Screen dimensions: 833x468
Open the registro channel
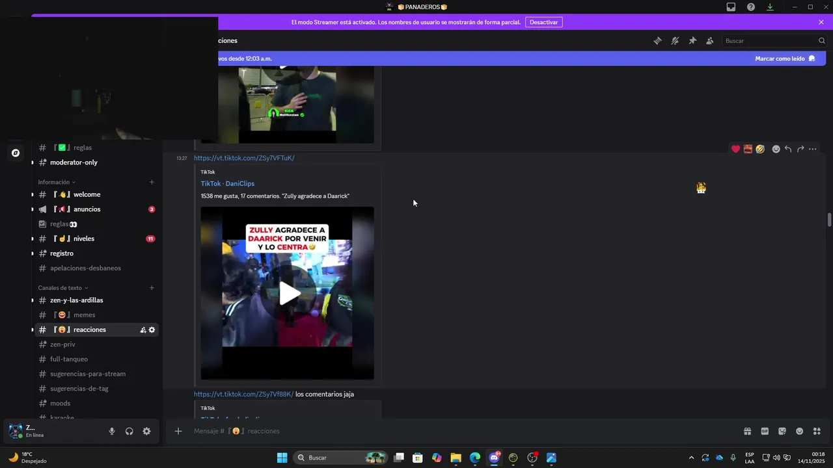coord(96,253)
